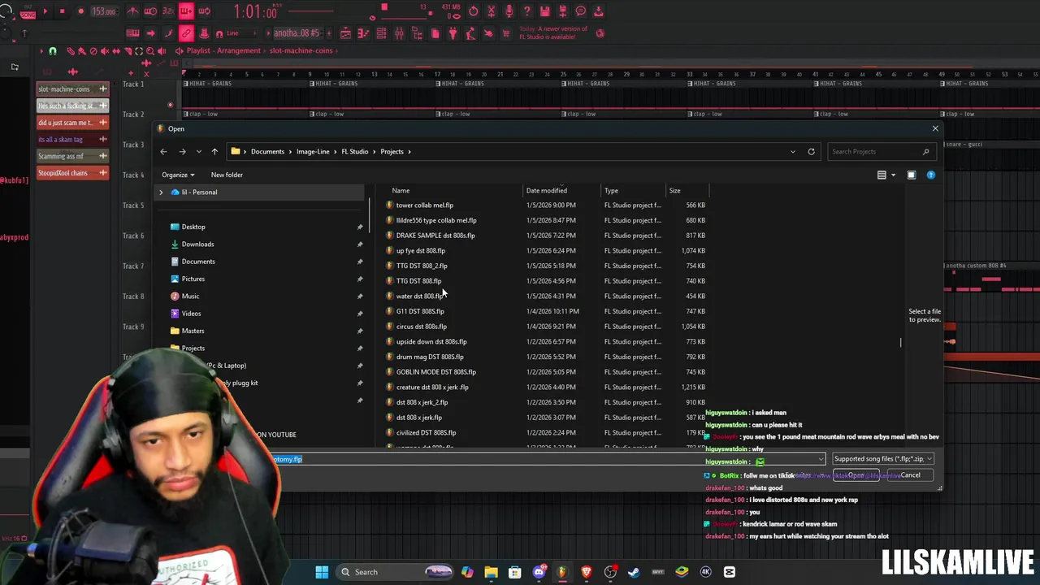Click the FL Studio save icon
Screen dimensions: 1040x585
click(545, 11)
